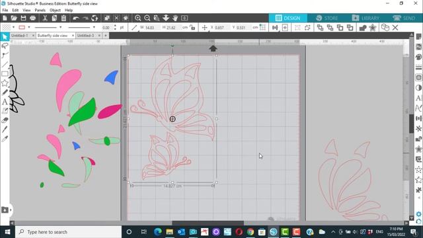The height and width of the screenshot is (238, 423).
Task: Switch to the Untitled-1 document tab
Action: tap(19, 36)
